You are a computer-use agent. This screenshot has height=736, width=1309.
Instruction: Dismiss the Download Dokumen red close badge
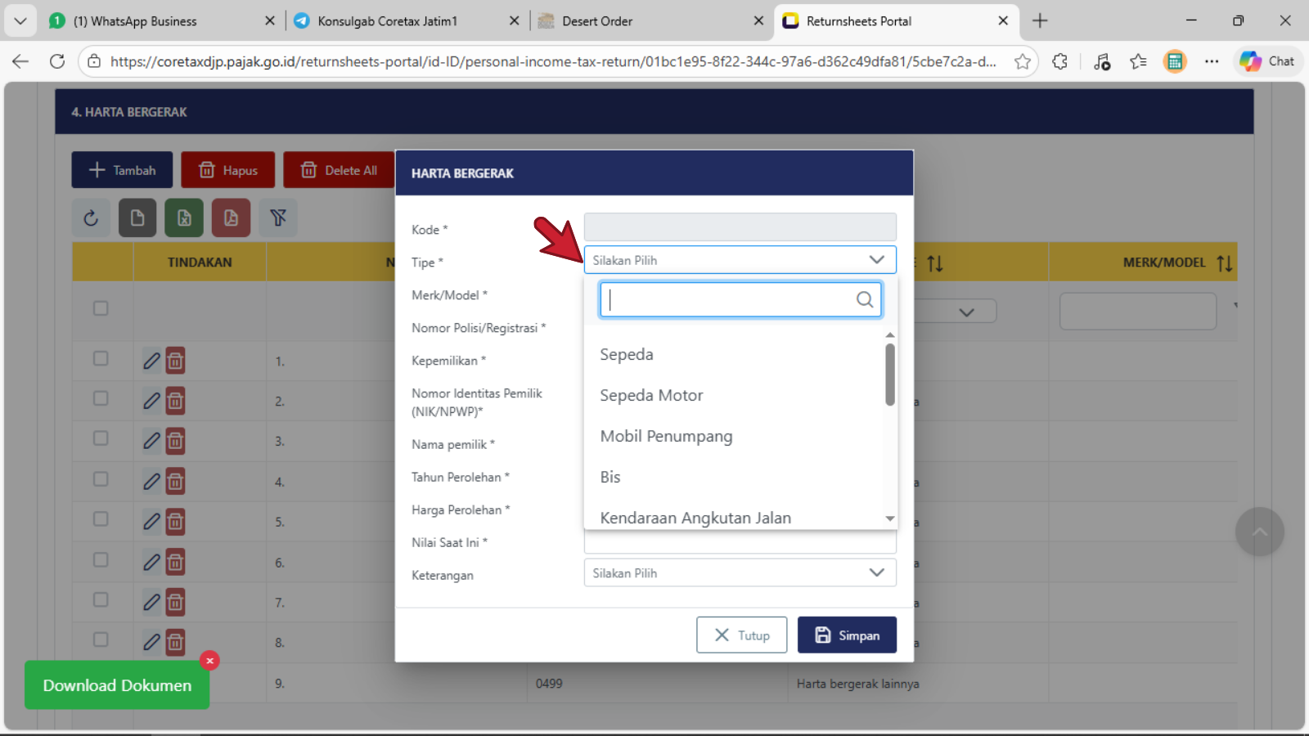click(209, 661)
